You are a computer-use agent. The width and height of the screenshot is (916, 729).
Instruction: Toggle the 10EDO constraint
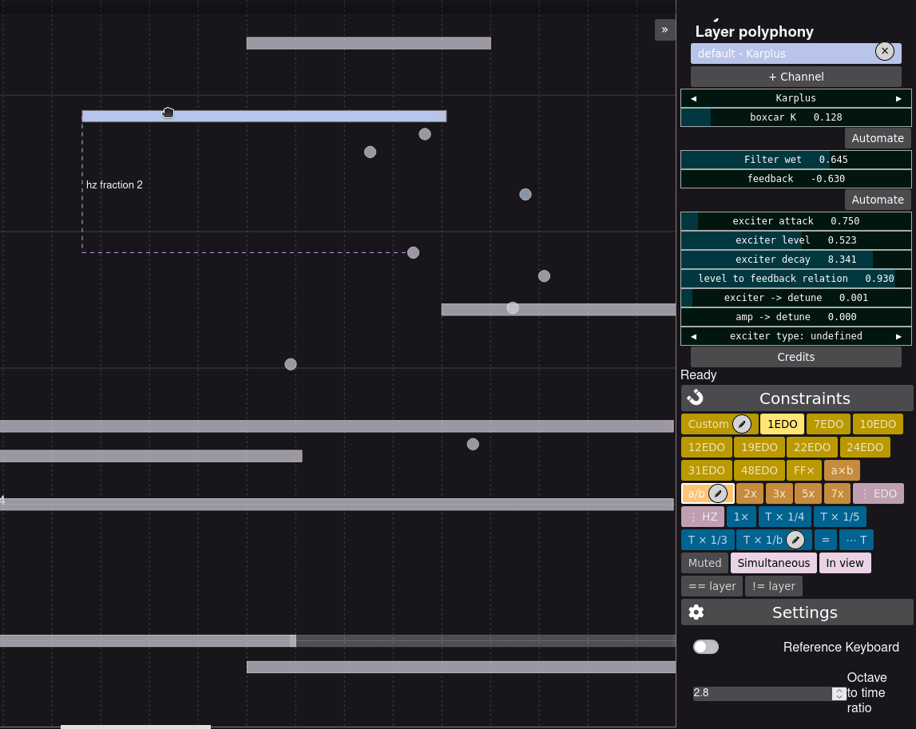pyautogui.click(x=878, y=424)
